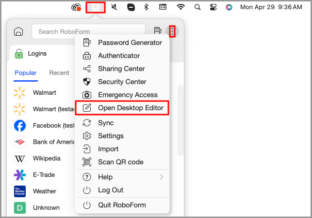The image size is (312, 218).
Task: Open the Wi-Fi menu
Action: (x=181, y=7)
